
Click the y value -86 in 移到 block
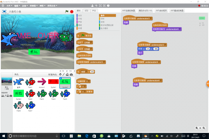[156, 49]
